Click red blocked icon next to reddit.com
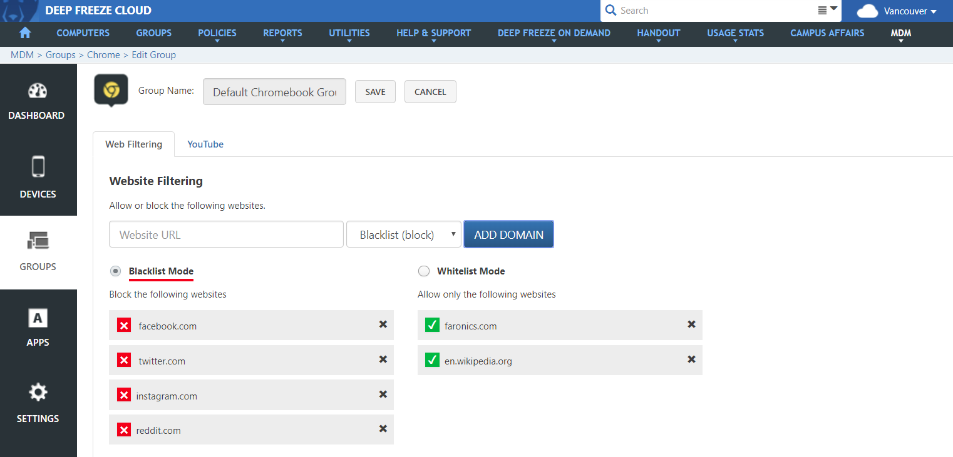953x457 pixels. pos(124,429)
